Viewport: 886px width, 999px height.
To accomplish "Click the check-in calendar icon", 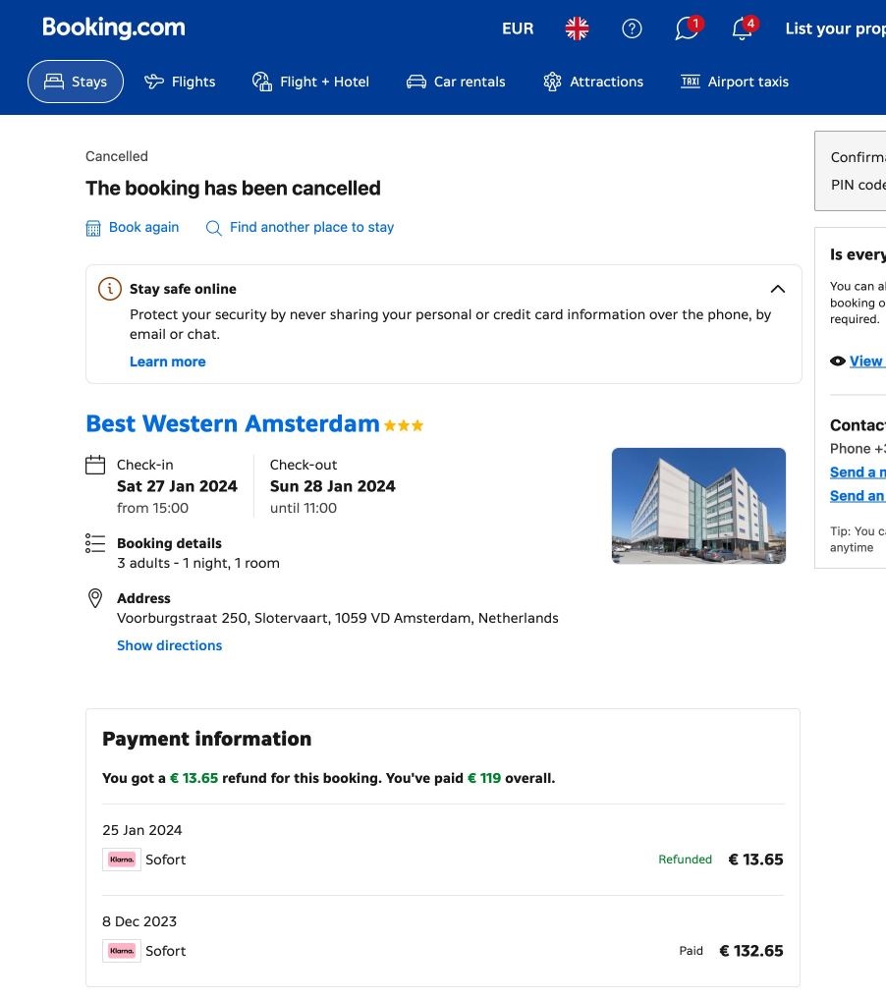I will 95,465.
